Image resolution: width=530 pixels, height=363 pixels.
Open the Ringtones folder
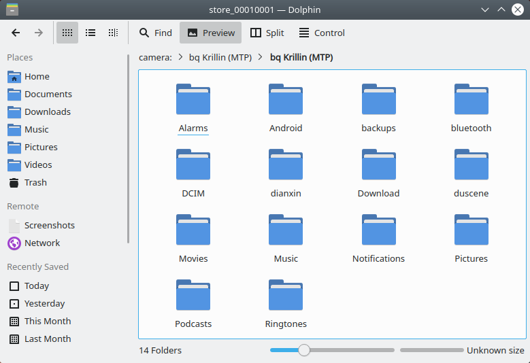tap(286, 303)
